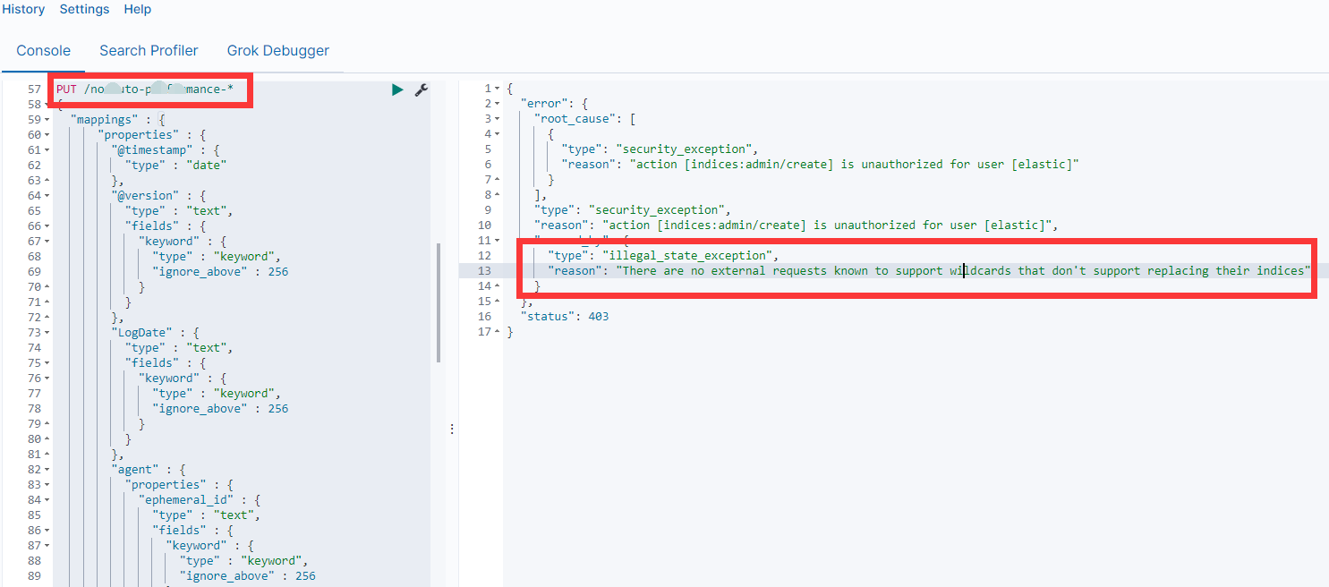The image size is (1329, 587).
Task: Collapse "error" object in response line 2
Action: (x=498, y=105)
